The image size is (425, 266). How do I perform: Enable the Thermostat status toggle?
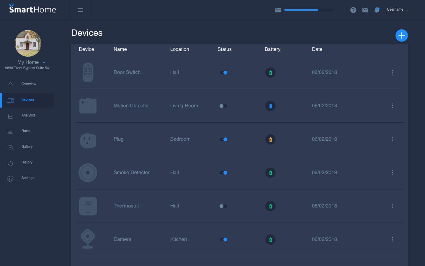223,206
